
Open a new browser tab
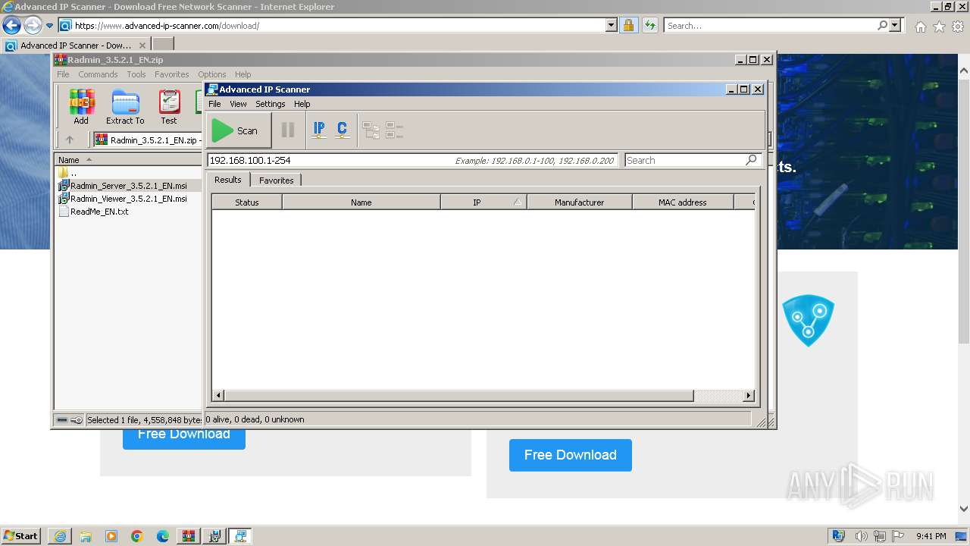(163, 45)
